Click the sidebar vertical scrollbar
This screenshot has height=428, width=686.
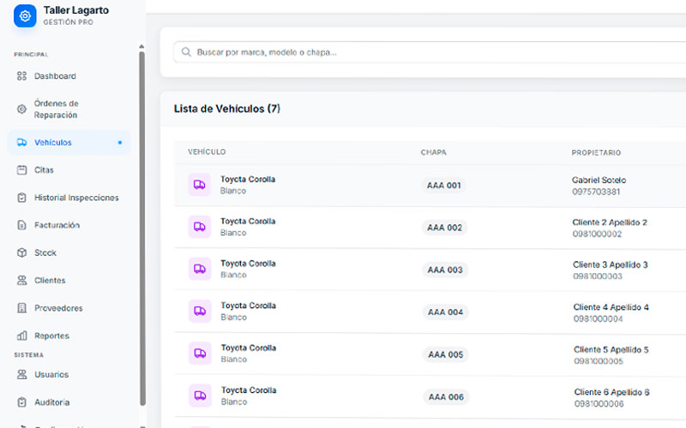click(142, 223)
